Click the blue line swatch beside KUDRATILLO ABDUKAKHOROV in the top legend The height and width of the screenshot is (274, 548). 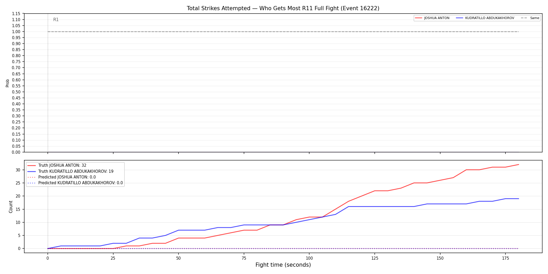(460, 18)
